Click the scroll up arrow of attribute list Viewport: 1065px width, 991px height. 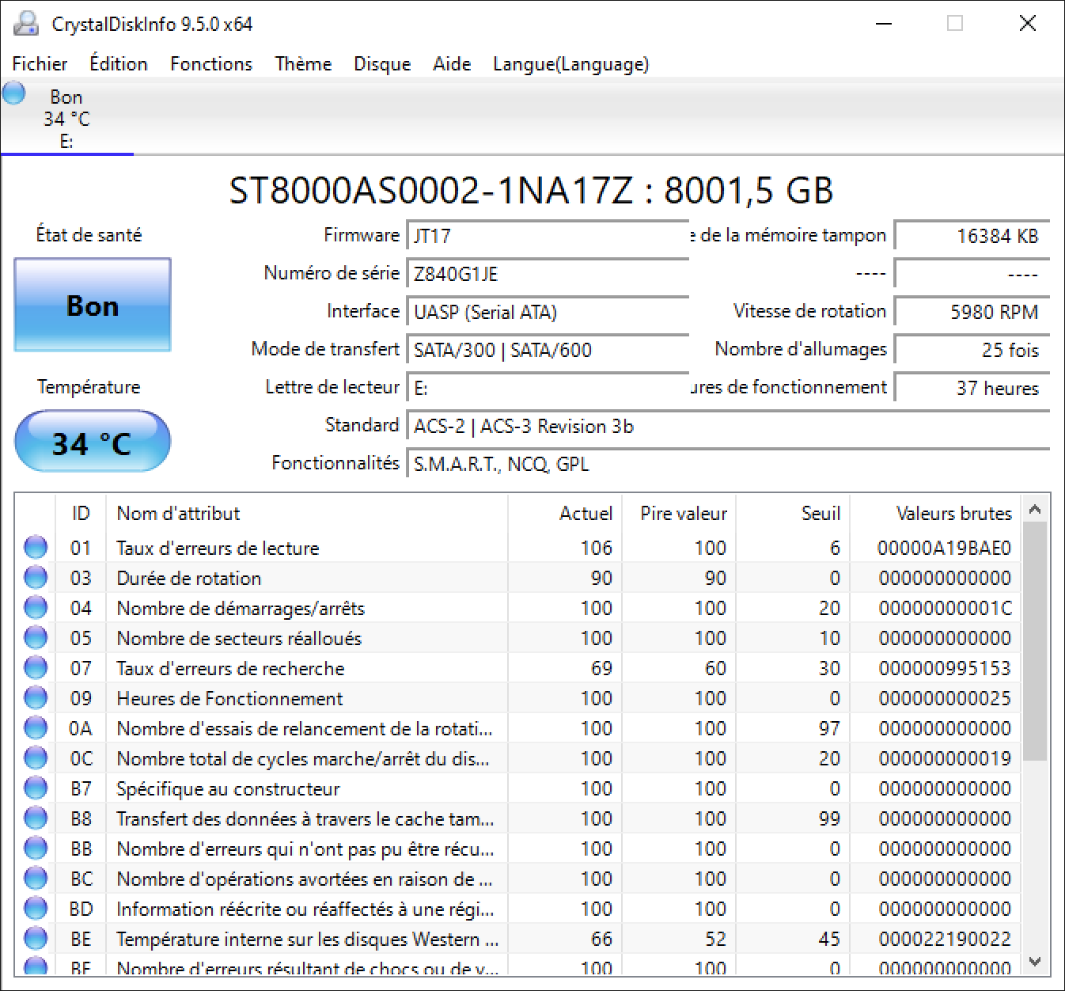tap(1034, 510)
